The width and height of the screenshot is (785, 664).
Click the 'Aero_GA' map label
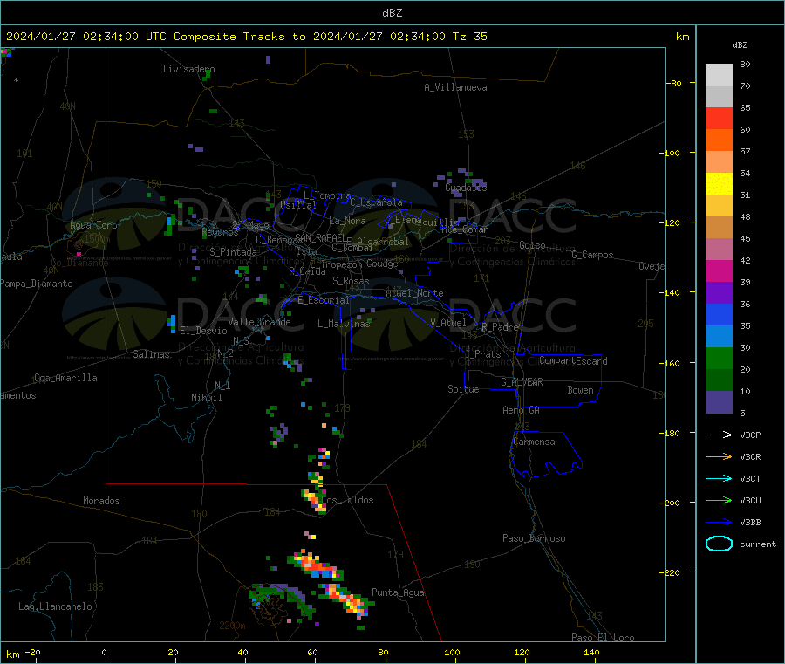click(x=521, y=410)
